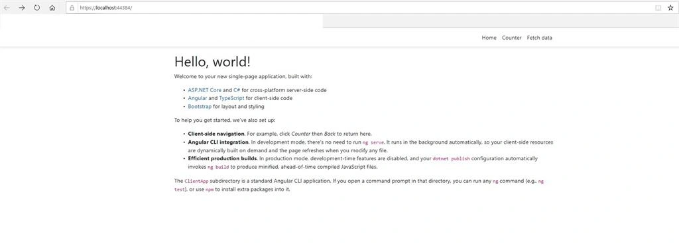Reload the page with the refresh icon
Screen dimensions: 679x243
[x=37, y=8]
